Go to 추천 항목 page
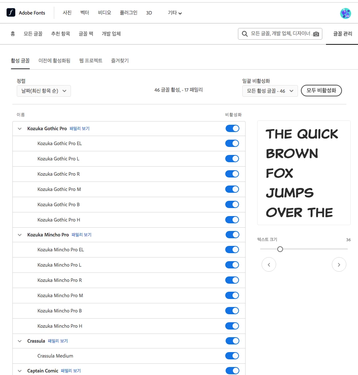Viewport: 358px width, 375px height. [60, 34]
